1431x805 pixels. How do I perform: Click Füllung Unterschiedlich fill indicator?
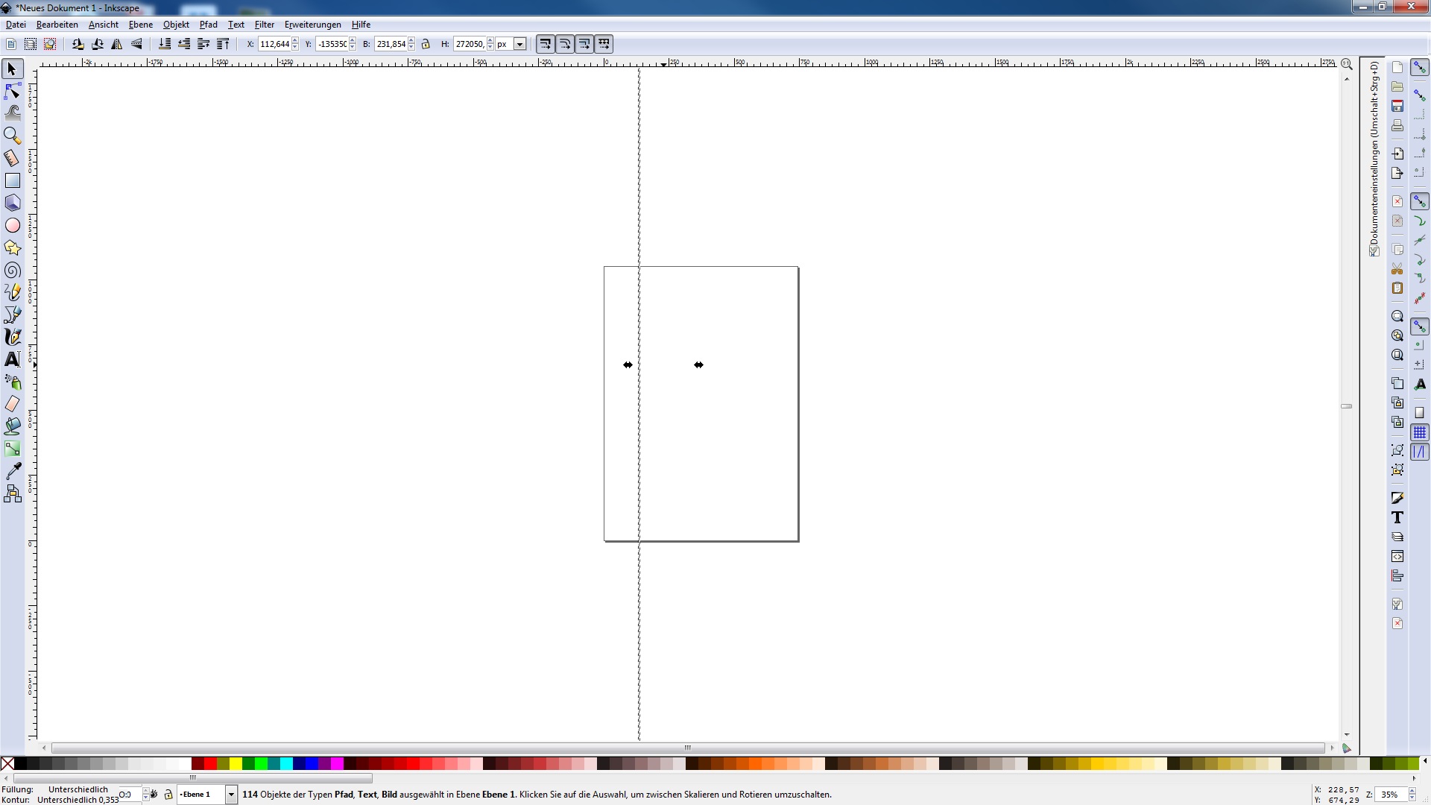point(78,789)
